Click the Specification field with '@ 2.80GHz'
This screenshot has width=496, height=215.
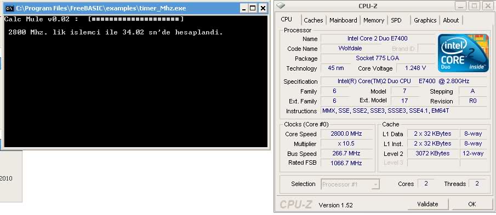pos(403,82)
